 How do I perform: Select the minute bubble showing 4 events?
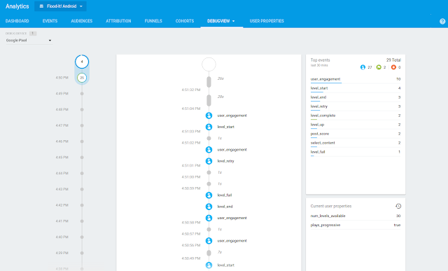tap(82, 62)
